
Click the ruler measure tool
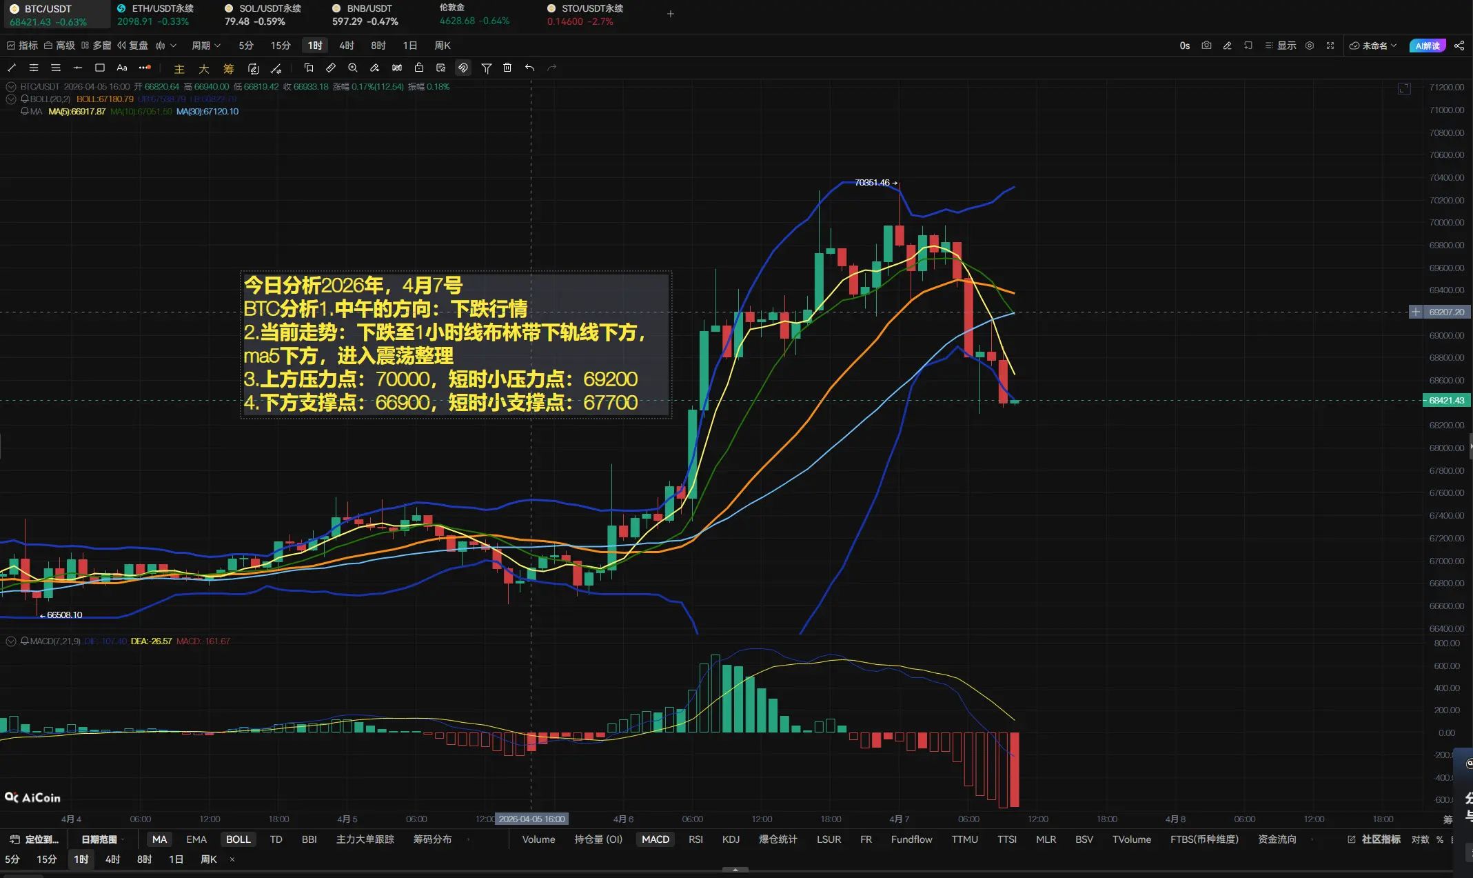click(331, 68)
